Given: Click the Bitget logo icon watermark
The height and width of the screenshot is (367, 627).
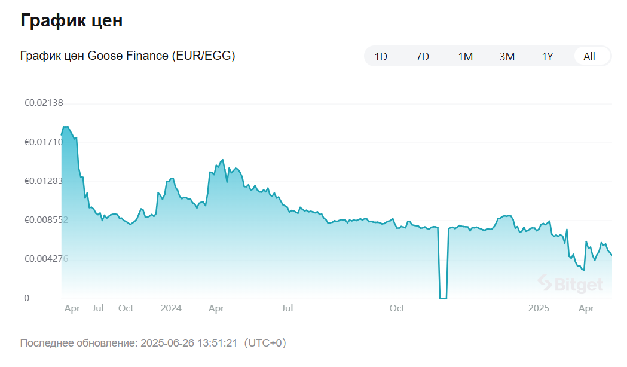Looking at the screenshot, I should tap(545, 282).
